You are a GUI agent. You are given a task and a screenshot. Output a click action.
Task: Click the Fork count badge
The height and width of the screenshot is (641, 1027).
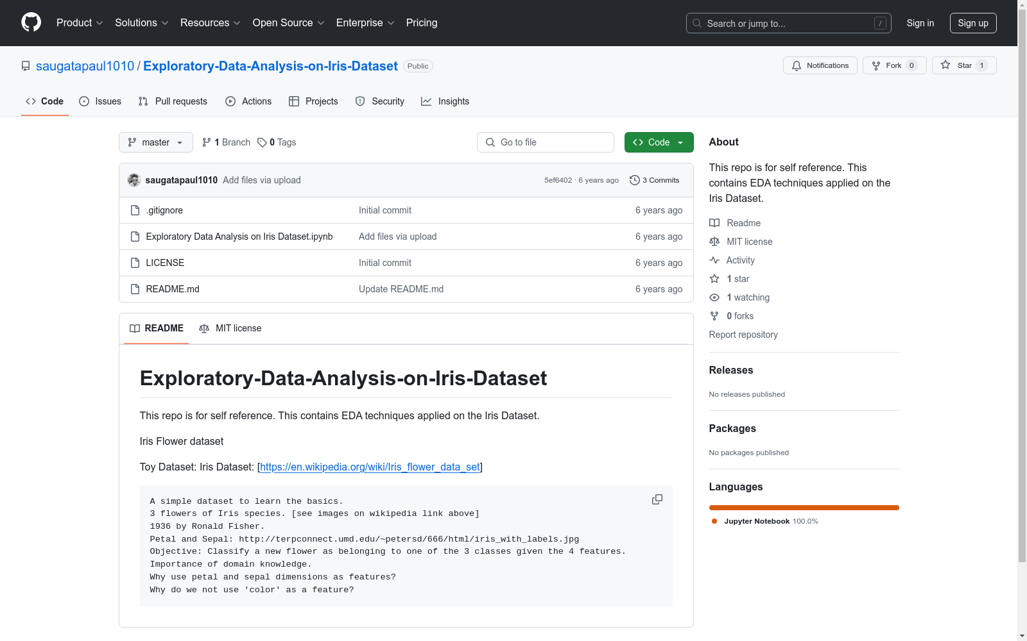coord(911,65)
